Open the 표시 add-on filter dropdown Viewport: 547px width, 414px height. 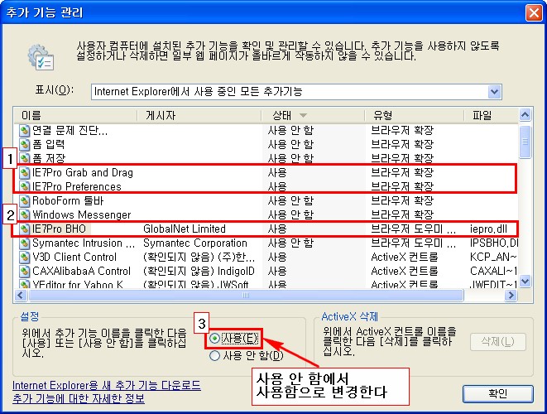pos(494,92)
